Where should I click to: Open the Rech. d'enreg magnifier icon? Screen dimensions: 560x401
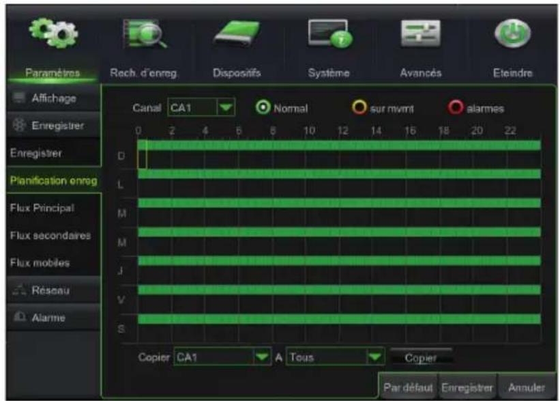click(x=145, y=34)
